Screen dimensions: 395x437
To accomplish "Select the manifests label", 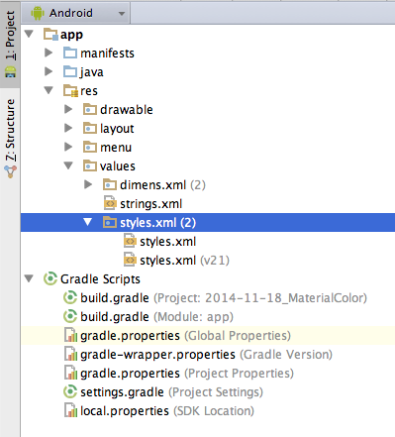I will click(107, 54).
